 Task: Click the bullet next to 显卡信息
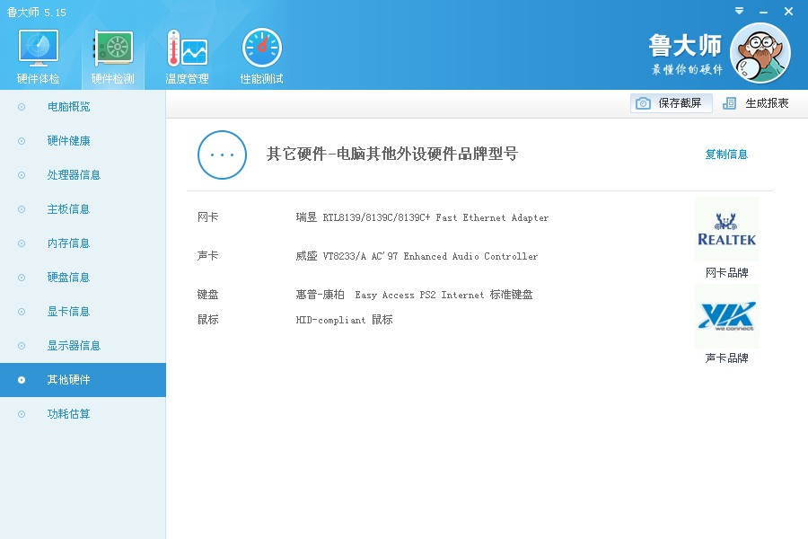(22, 312)
